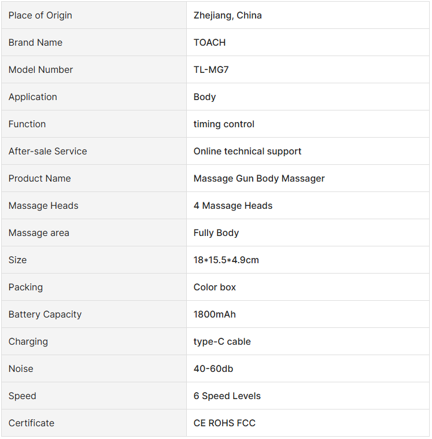The width and height of the screenshot is (432, 439).
Task: Click the 4 Massage Heads value
Action: (x=233, y=206)
